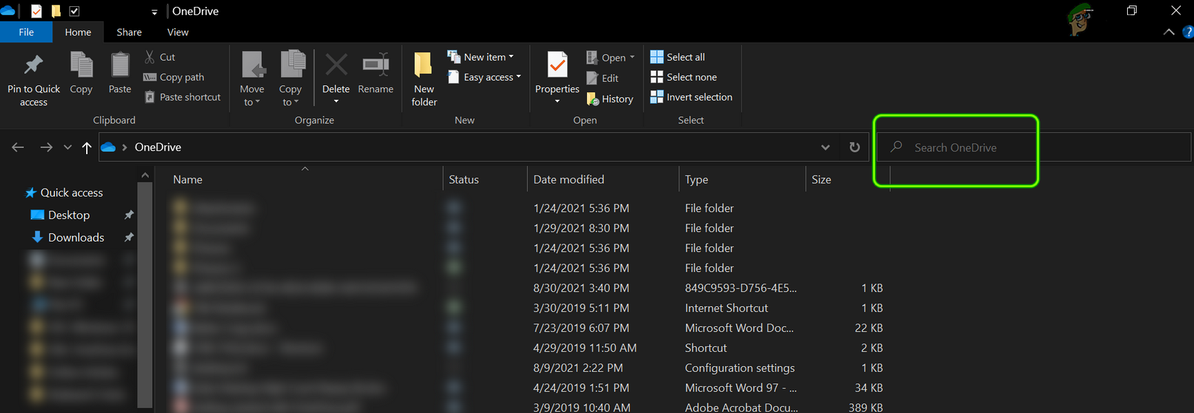The width and height of the screenshot is (1194, 413).
Task: Go forward using the Forward arrow
Action: (46, 147)
